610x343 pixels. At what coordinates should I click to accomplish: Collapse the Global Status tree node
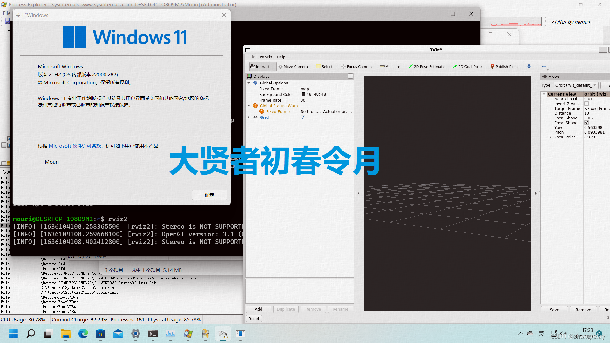(249, 106)
